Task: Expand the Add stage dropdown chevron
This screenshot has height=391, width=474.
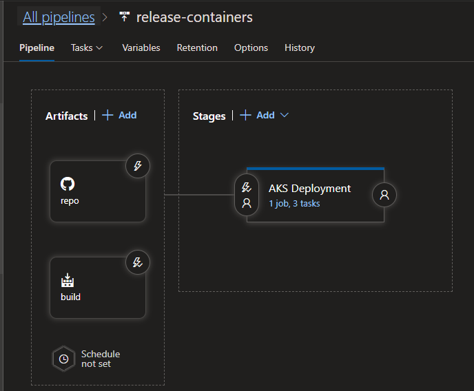Action: point(284,115)
